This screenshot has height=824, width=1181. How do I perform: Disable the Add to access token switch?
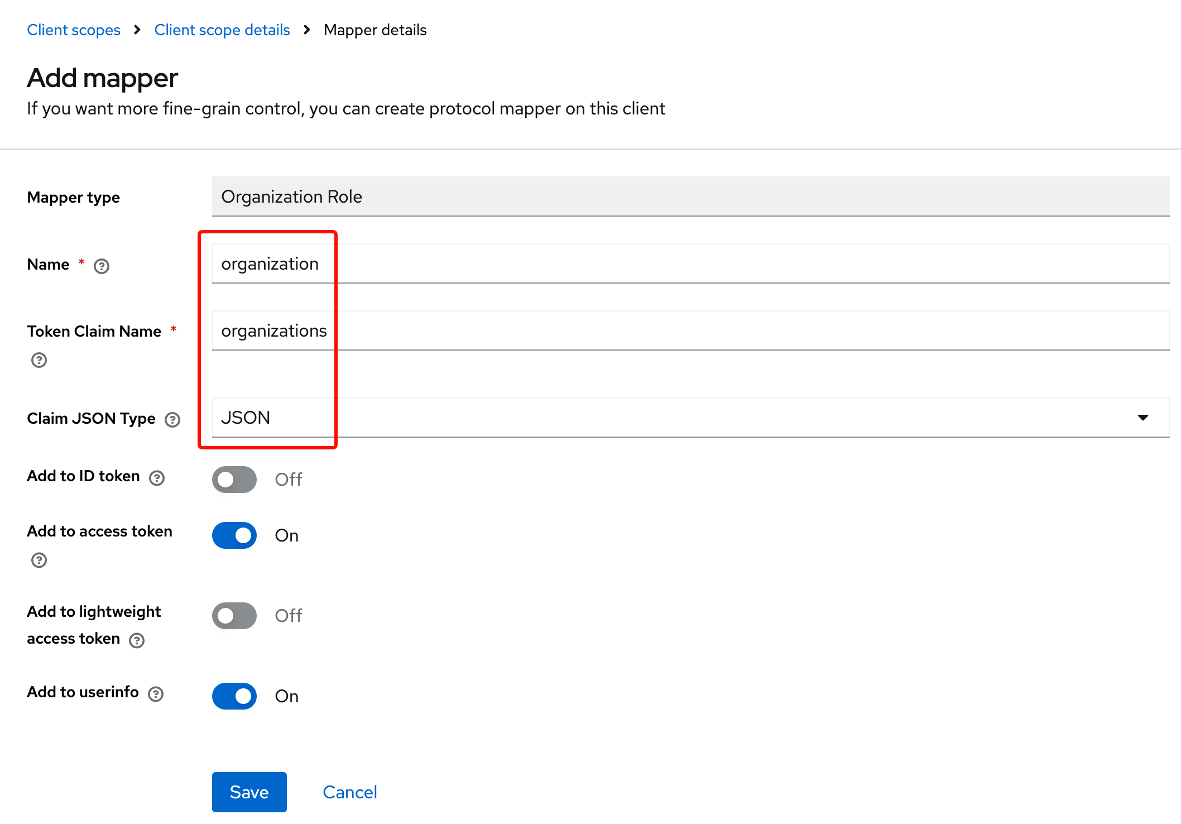[x=234, y=535]
